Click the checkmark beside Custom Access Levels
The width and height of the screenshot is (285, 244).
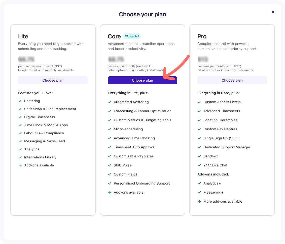[x=199, y=102]
